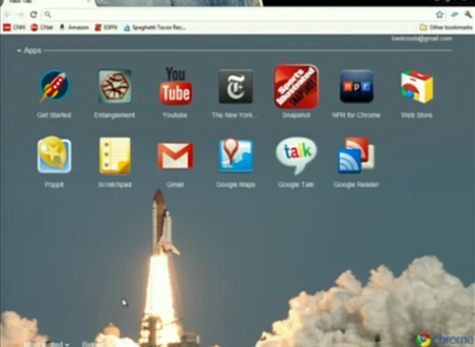The image size is (475, 347).
Task: Open the CNN bookmark
Action: (14, 27)
